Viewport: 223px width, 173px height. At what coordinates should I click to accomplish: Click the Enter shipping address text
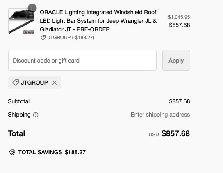160,115
